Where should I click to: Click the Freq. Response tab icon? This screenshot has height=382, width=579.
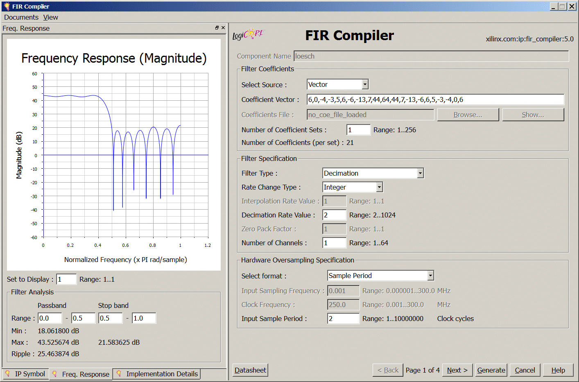click(54, 374)
